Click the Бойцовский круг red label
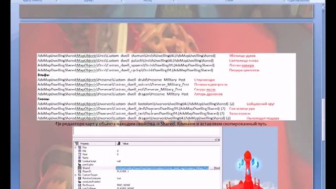This screenshot has height=189, width=336. tap(260, 104)
